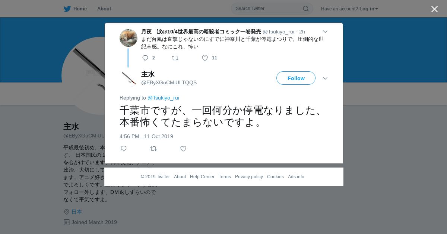447x234 pixels.
Task: Open the Log in dropdown
Action: pos(368,9)
